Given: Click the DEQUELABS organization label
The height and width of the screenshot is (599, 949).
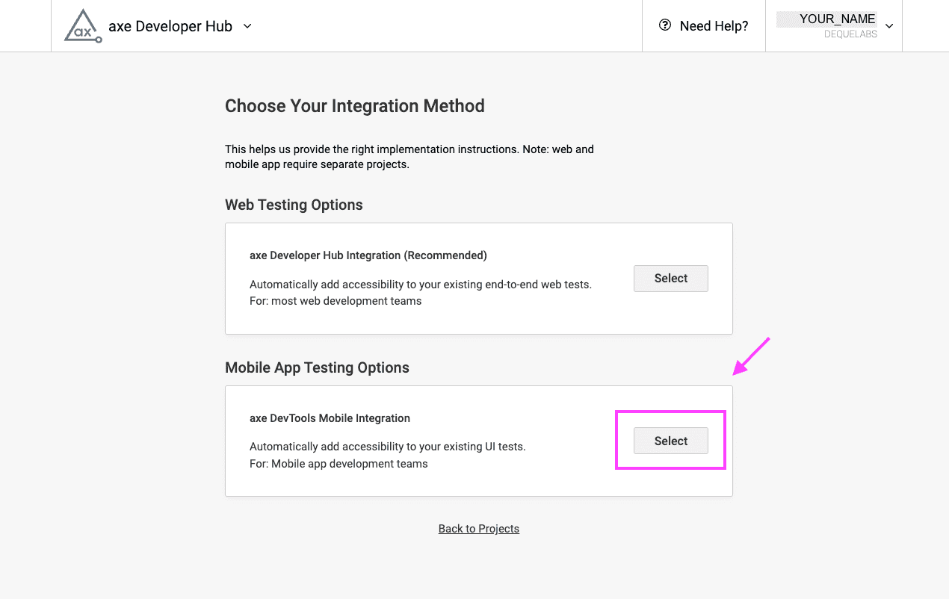Looking at the screenshot, I should [x=850, y=34].
